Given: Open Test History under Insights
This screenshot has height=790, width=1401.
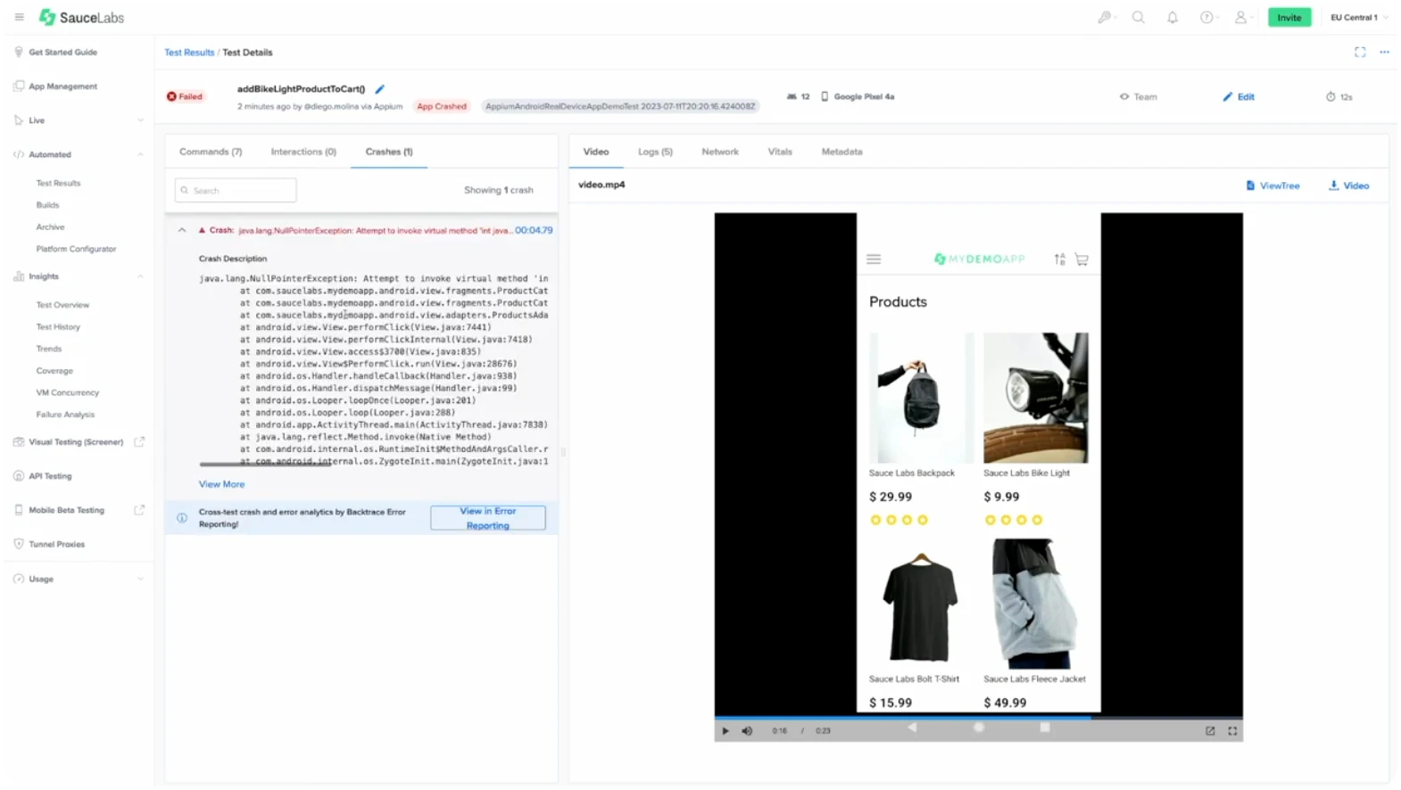Looking at the screenshot, I should tap(58, 327).
